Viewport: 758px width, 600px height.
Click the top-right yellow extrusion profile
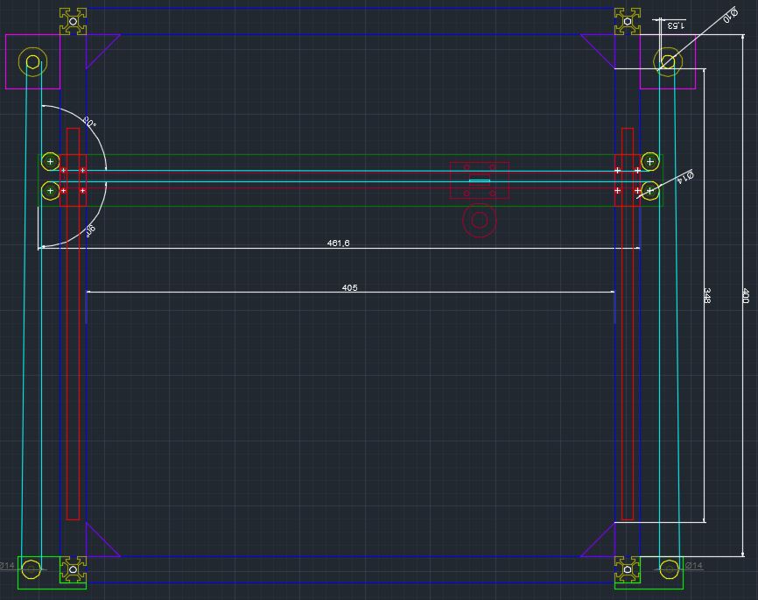click(x=627, y=22)
